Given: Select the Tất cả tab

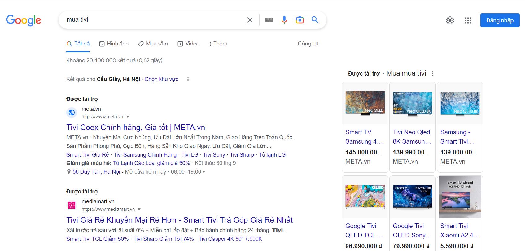Looking at the screenshot, I should pos(78,44).
